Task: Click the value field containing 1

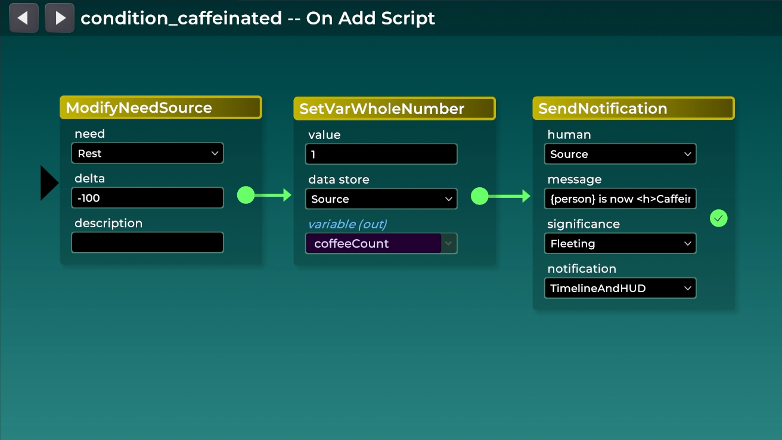Action: pyautogui.click(x=381, y=154)
